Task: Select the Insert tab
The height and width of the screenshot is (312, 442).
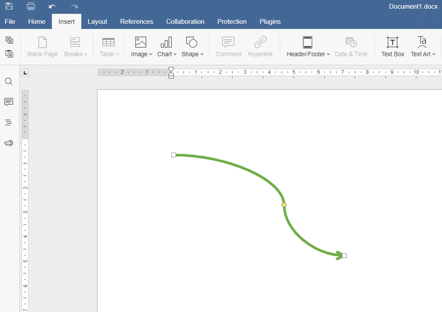Action: [66, 22]
